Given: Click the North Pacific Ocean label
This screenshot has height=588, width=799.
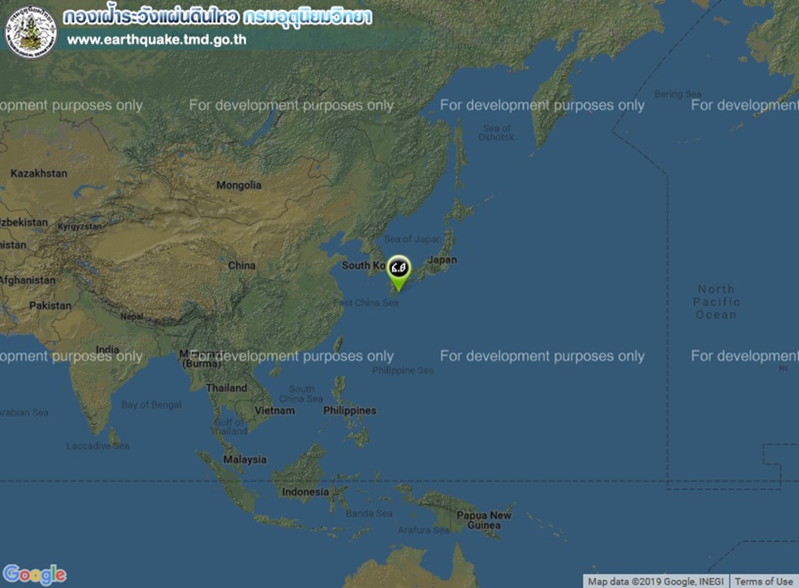Looking at the screenshot, I should coord(716,302).
